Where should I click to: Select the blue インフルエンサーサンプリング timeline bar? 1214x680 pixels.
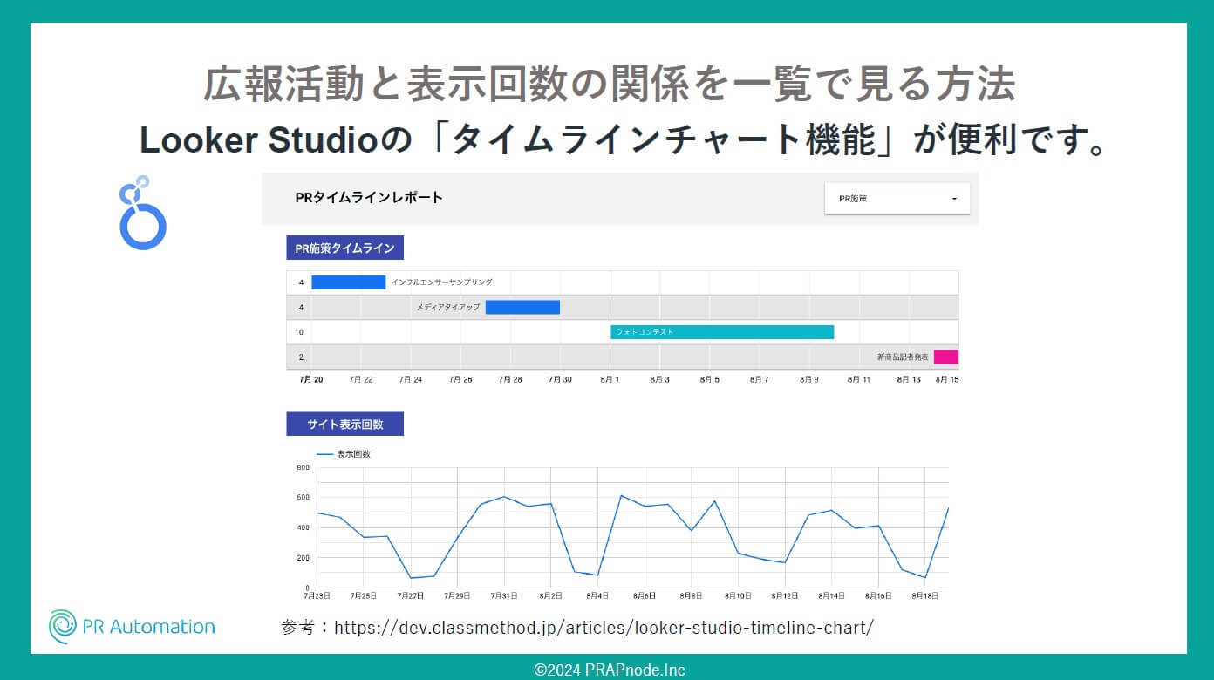click(x=348, y=282)
